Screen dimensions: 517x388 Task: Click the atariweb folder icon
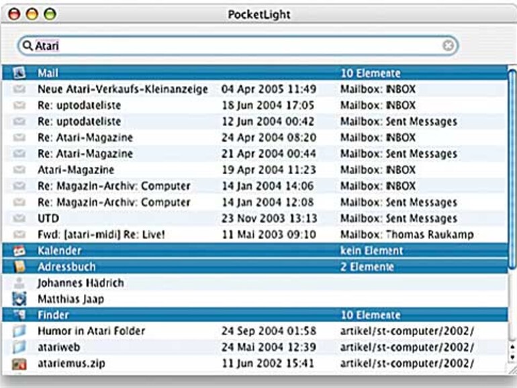click(x=19, y=347)
